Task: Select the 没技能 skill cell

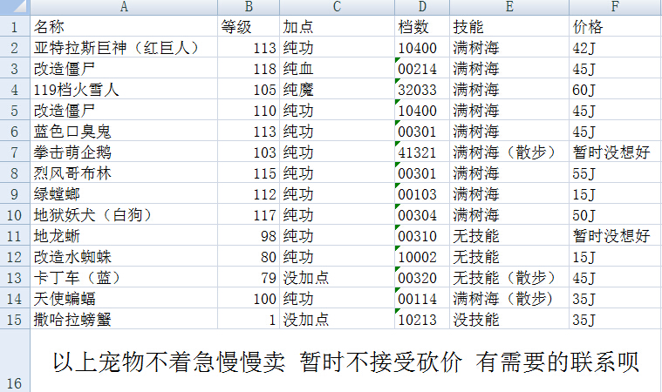Action: [508, 319]
